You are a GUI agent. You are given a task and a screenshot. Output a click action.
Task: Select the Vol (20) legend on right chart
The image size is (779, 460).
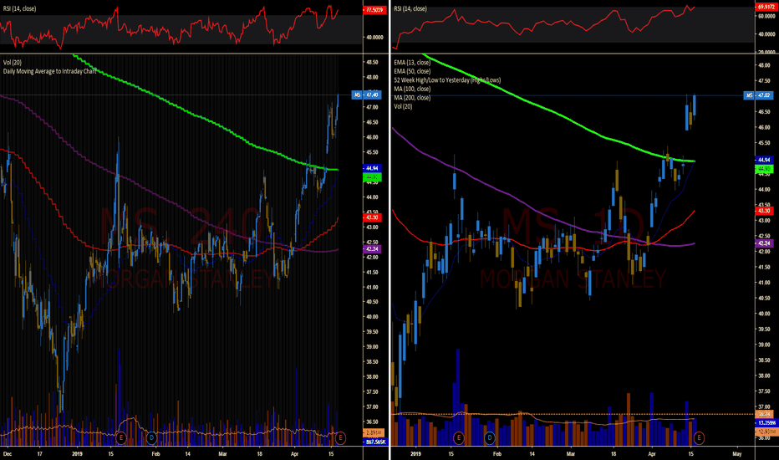click(403, 106)
